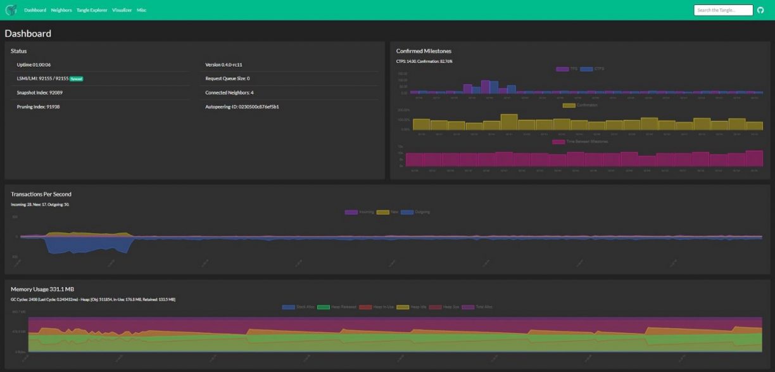Click the Total Alloc legend marker
Screen dimensions: 775x372
click(x=467, y=307)
